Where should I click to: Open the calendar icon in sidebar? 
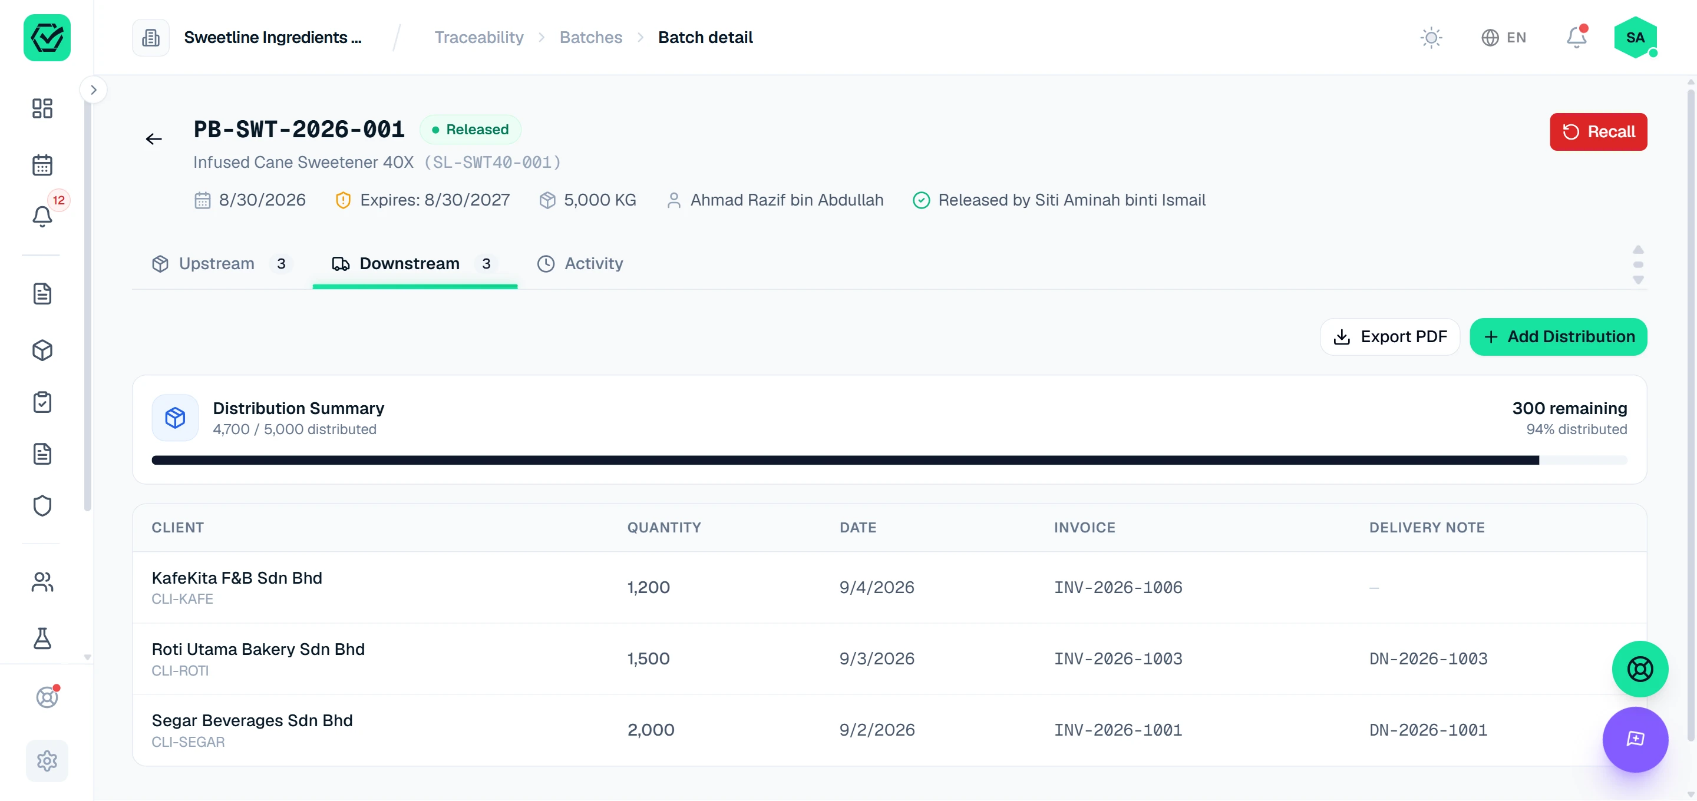coord(42,165)
